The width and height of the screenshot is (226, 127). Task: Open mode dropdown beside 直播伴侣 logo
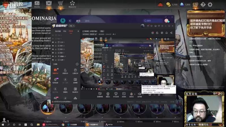[72, 26]
